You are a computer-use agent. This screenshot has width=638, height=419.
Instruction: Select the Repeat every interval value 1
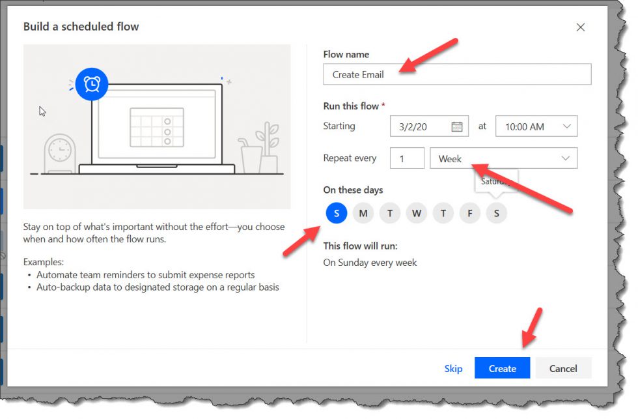tap(407, 158)
